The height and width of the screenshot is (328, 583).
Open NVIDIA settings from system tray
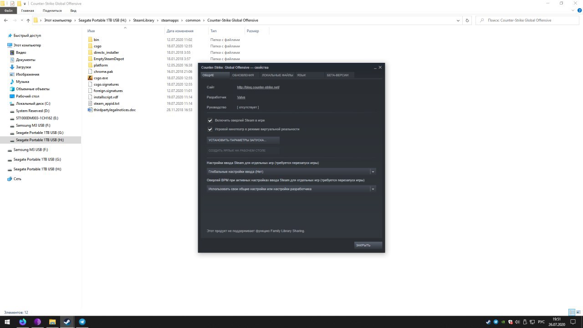pos(503,322)
